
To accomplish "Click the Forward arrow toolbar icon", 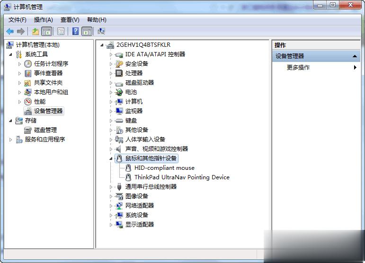I will [21, 31].
